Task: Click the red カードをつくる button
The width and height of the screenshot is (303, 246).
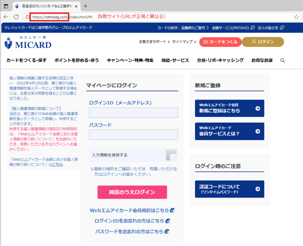Action: 219,42
